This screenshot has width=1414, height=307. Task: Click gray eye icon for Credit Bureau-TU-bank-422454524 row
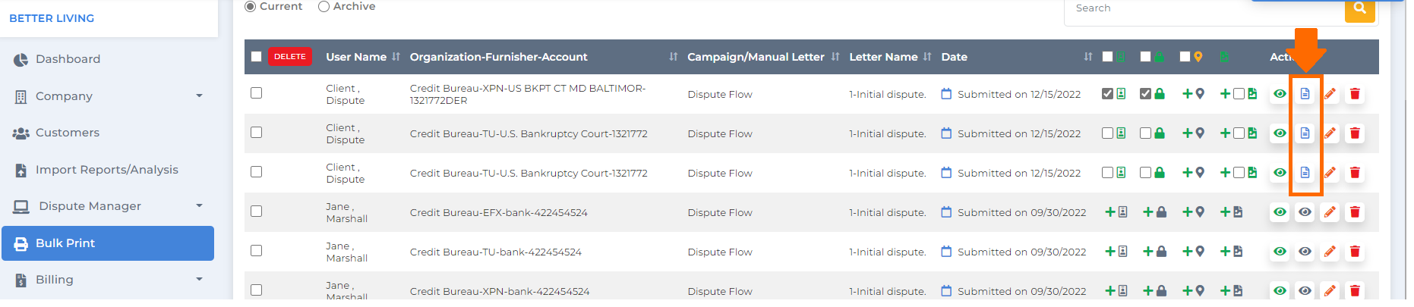click(x=1305, y=252)
